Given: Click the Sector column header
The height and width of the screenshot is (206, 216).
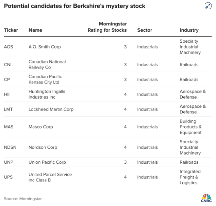Looking at the screenshot, I should pyautogui.click(x=145, y=30).
